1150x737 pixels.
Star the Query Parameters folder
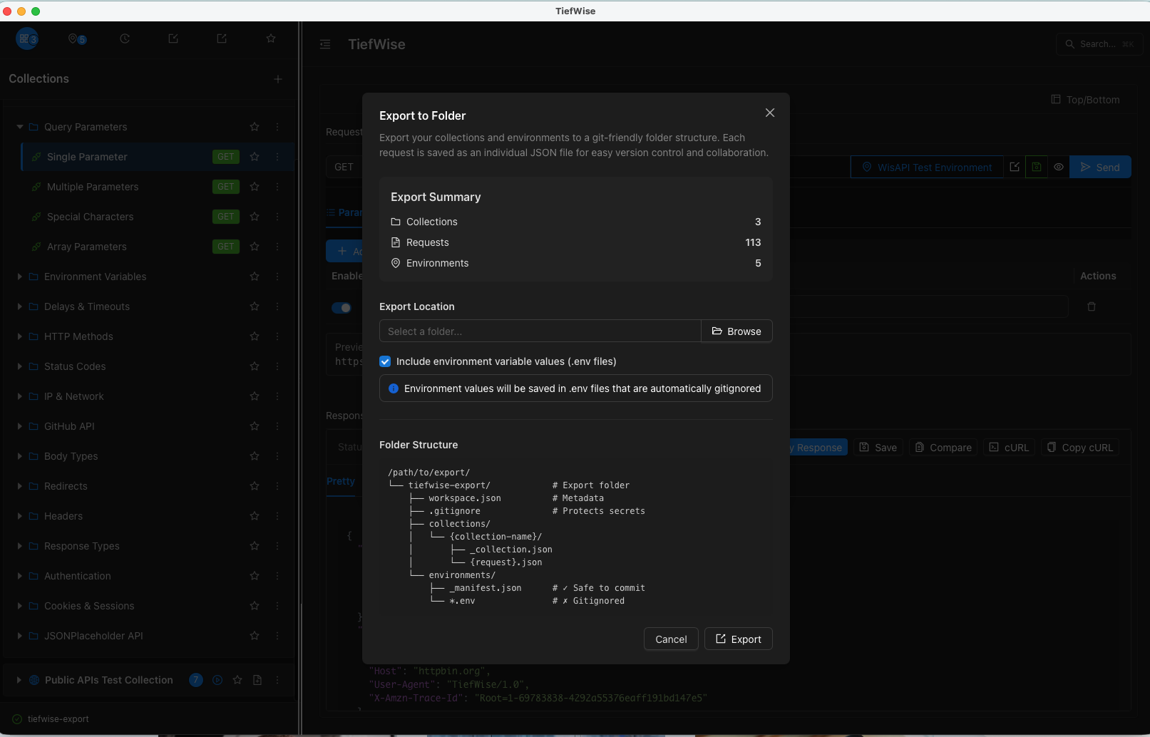255,127
